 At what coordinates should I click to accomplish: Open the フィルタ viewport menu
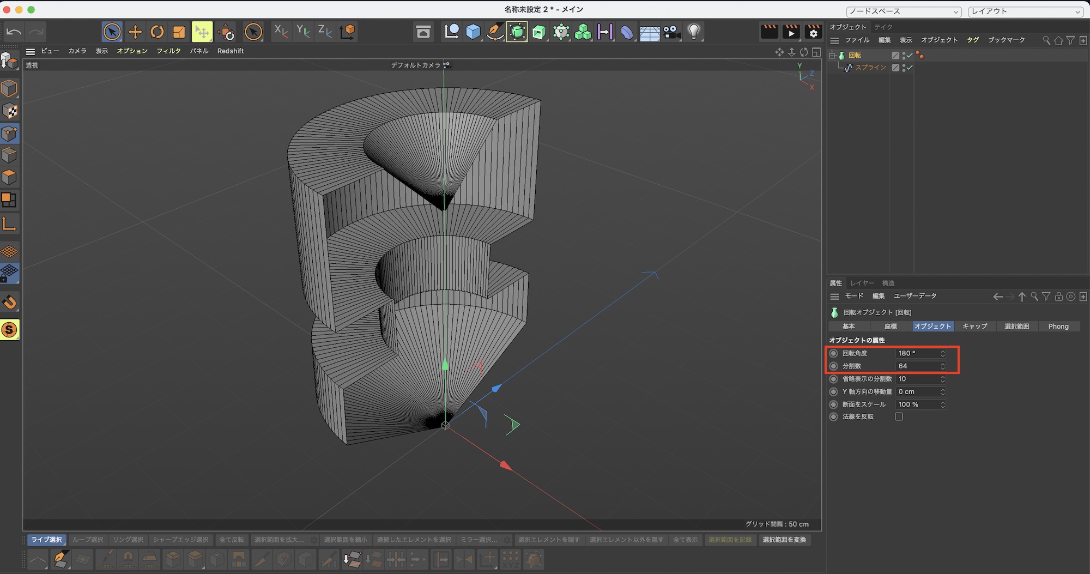(x=168, y=51)
